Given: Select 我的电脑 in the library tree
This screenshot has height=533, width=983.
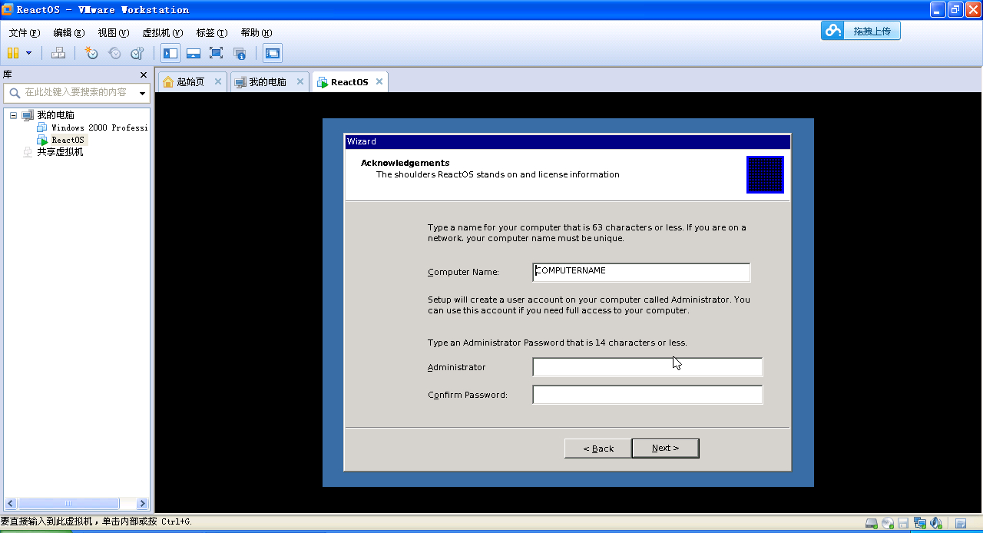Looking at the screenshot, I should pyautogui.click(x=55, y=115).
